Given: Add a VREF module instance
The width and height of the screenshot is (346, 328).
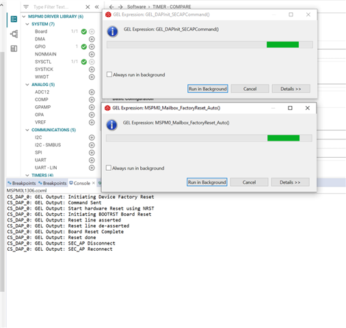Looking at the screenshot, I should 92,122.
